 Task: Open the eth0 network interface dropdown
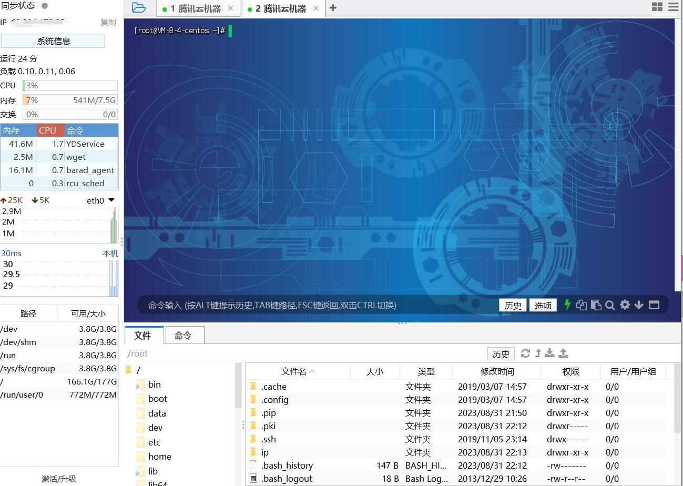tap(111, 200)
